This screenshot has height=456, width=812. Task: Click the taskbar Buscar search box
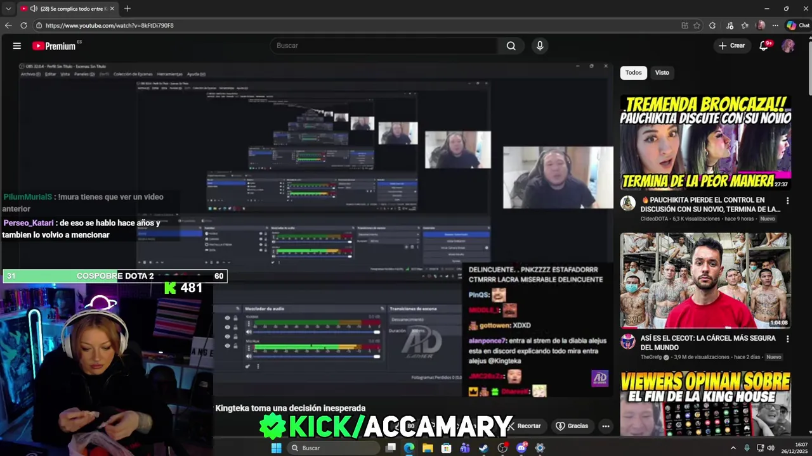coord(332,448)
